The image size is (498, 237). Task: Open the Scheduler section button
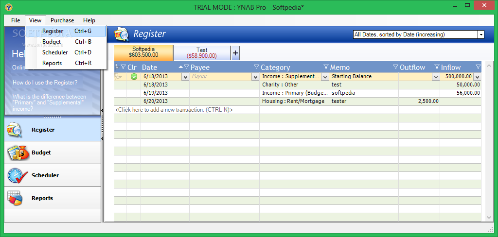53,175
